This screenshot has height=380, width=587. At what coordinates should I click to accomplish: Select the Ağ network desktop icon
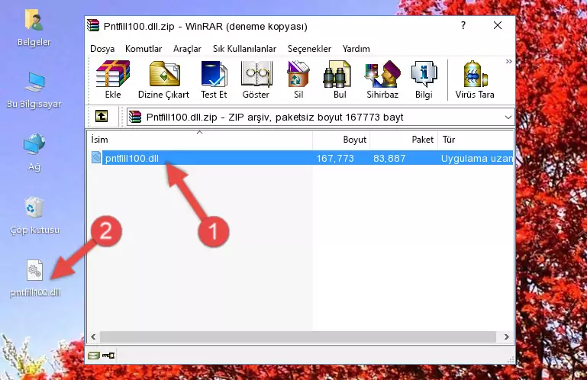click(x=34, y=152)
